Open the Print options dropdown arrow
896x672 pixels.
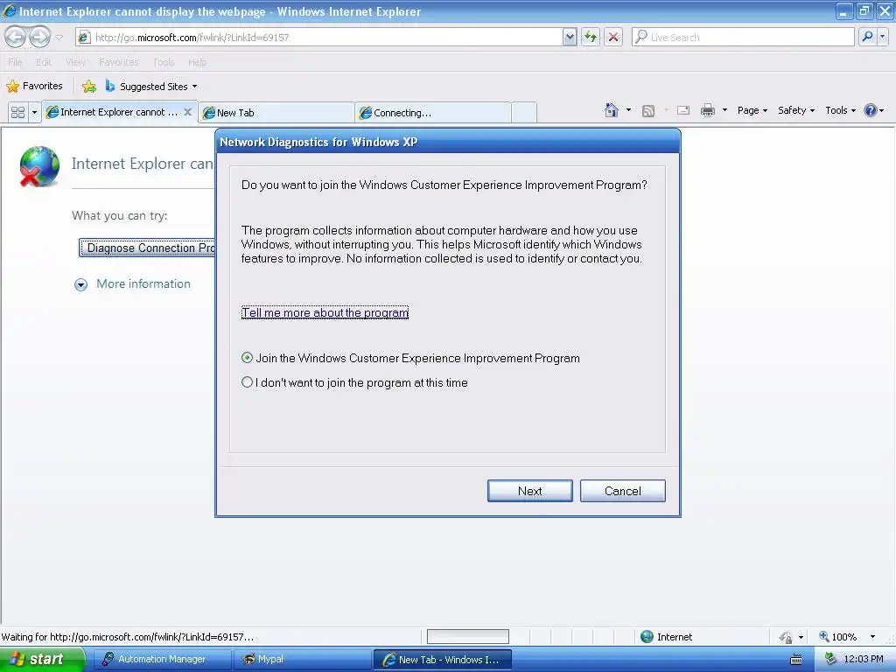click(724, 110)
